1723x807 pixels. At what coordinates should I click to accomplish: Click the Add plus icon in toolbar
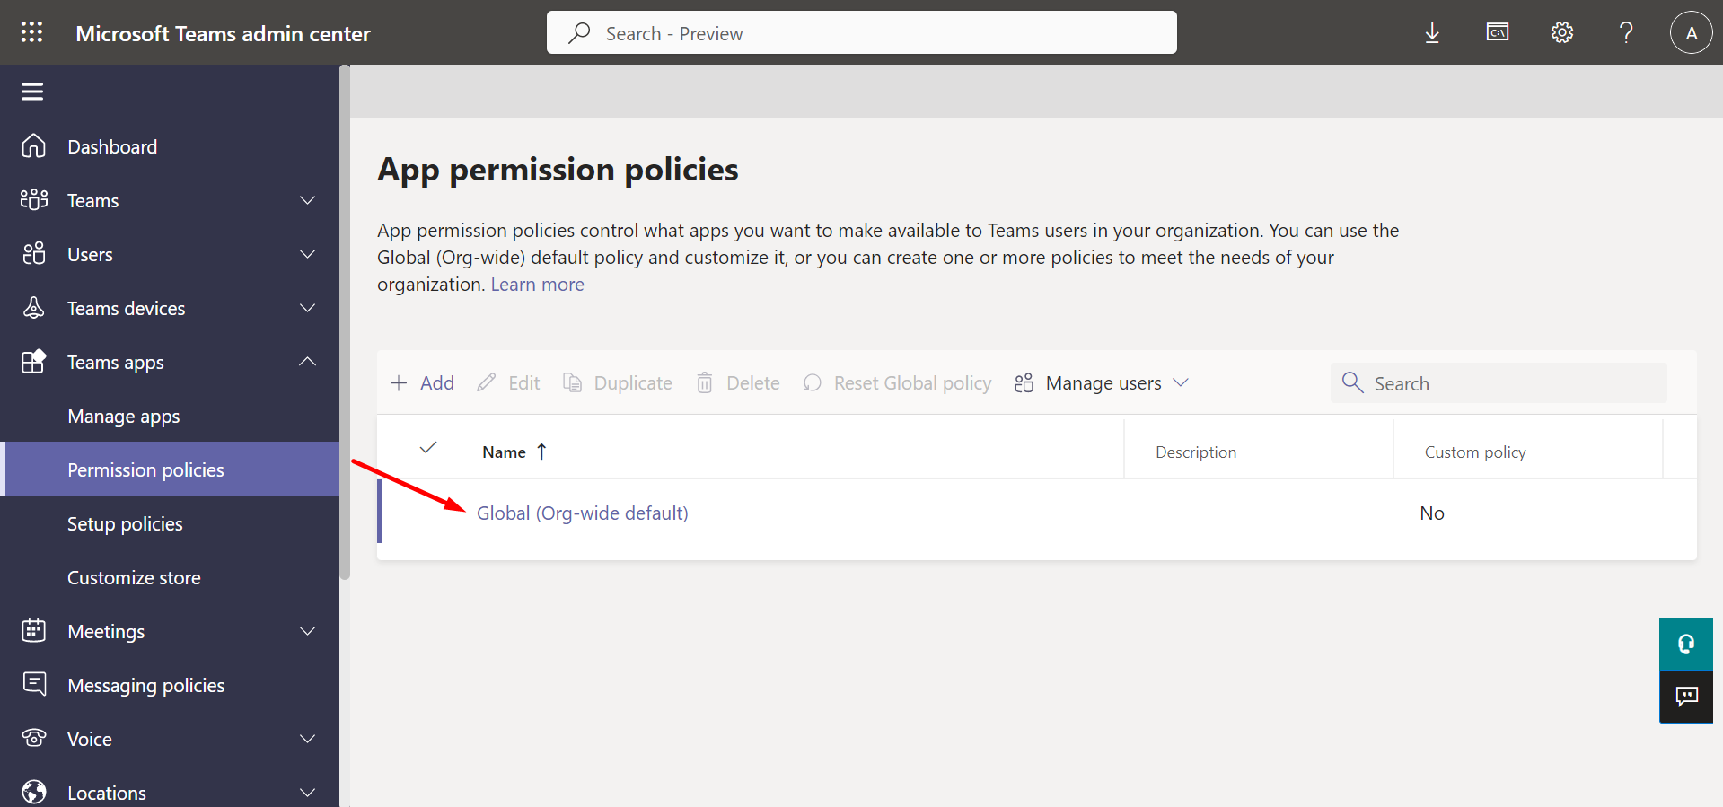[x=399, y=383]
